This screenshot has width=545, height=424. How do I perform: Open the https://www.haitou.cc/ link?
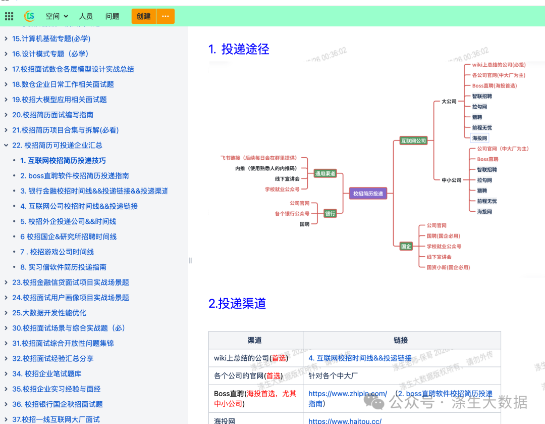click(345, 420)
